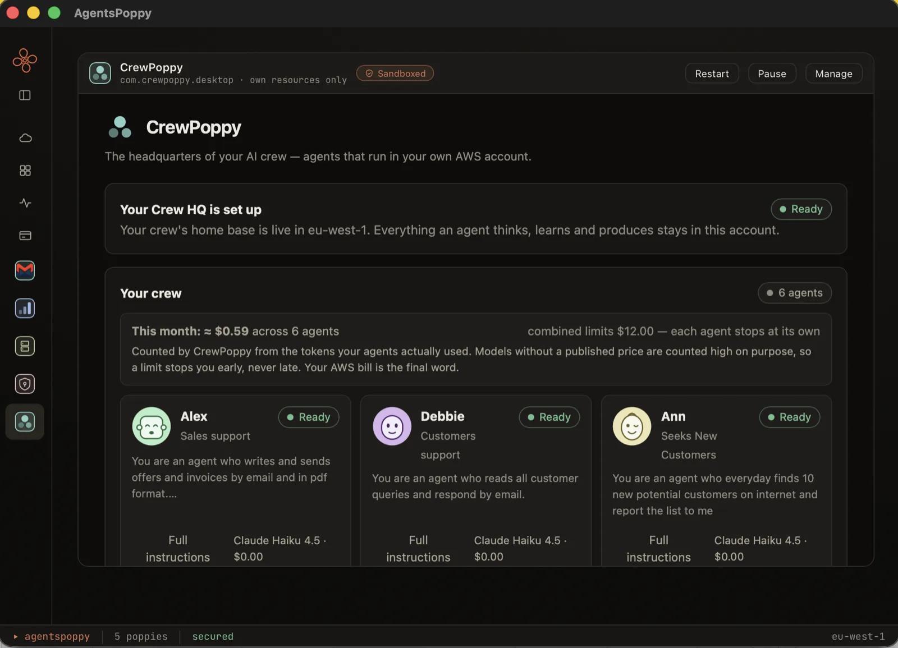Open the bar chart analytics app icon

point(25,308)
